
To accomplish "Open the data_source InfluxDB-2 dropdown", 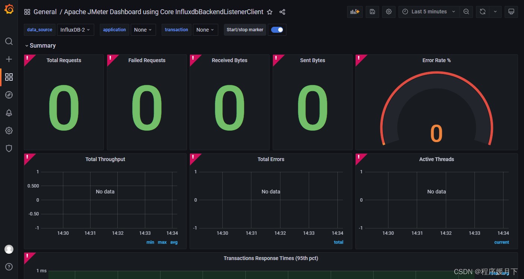I will click(75, 30).
